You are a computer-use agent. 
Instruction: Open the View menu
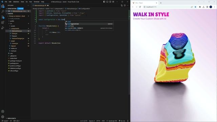[x=22, y=2]
